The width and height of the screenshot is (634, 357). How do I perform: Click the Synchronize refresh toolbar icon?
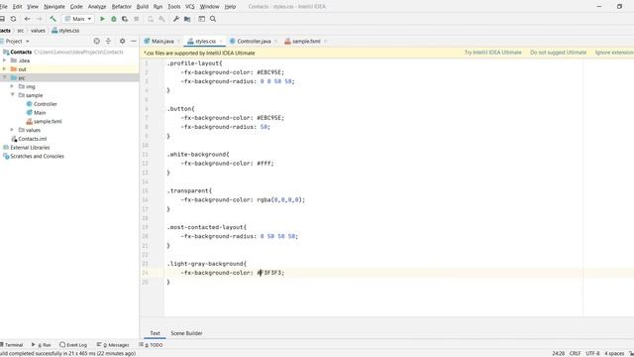pyautogui.click(x=13, y=19)
